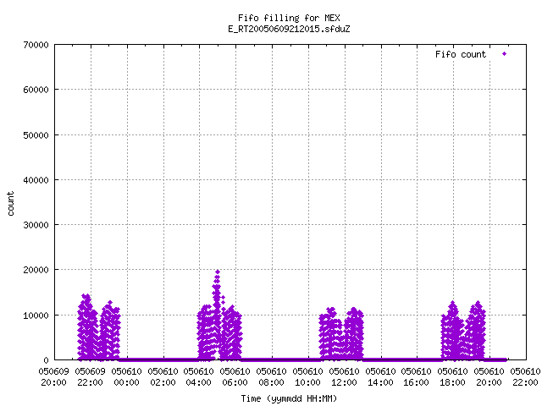Click the y-axis value 40000

coord(36,180)
